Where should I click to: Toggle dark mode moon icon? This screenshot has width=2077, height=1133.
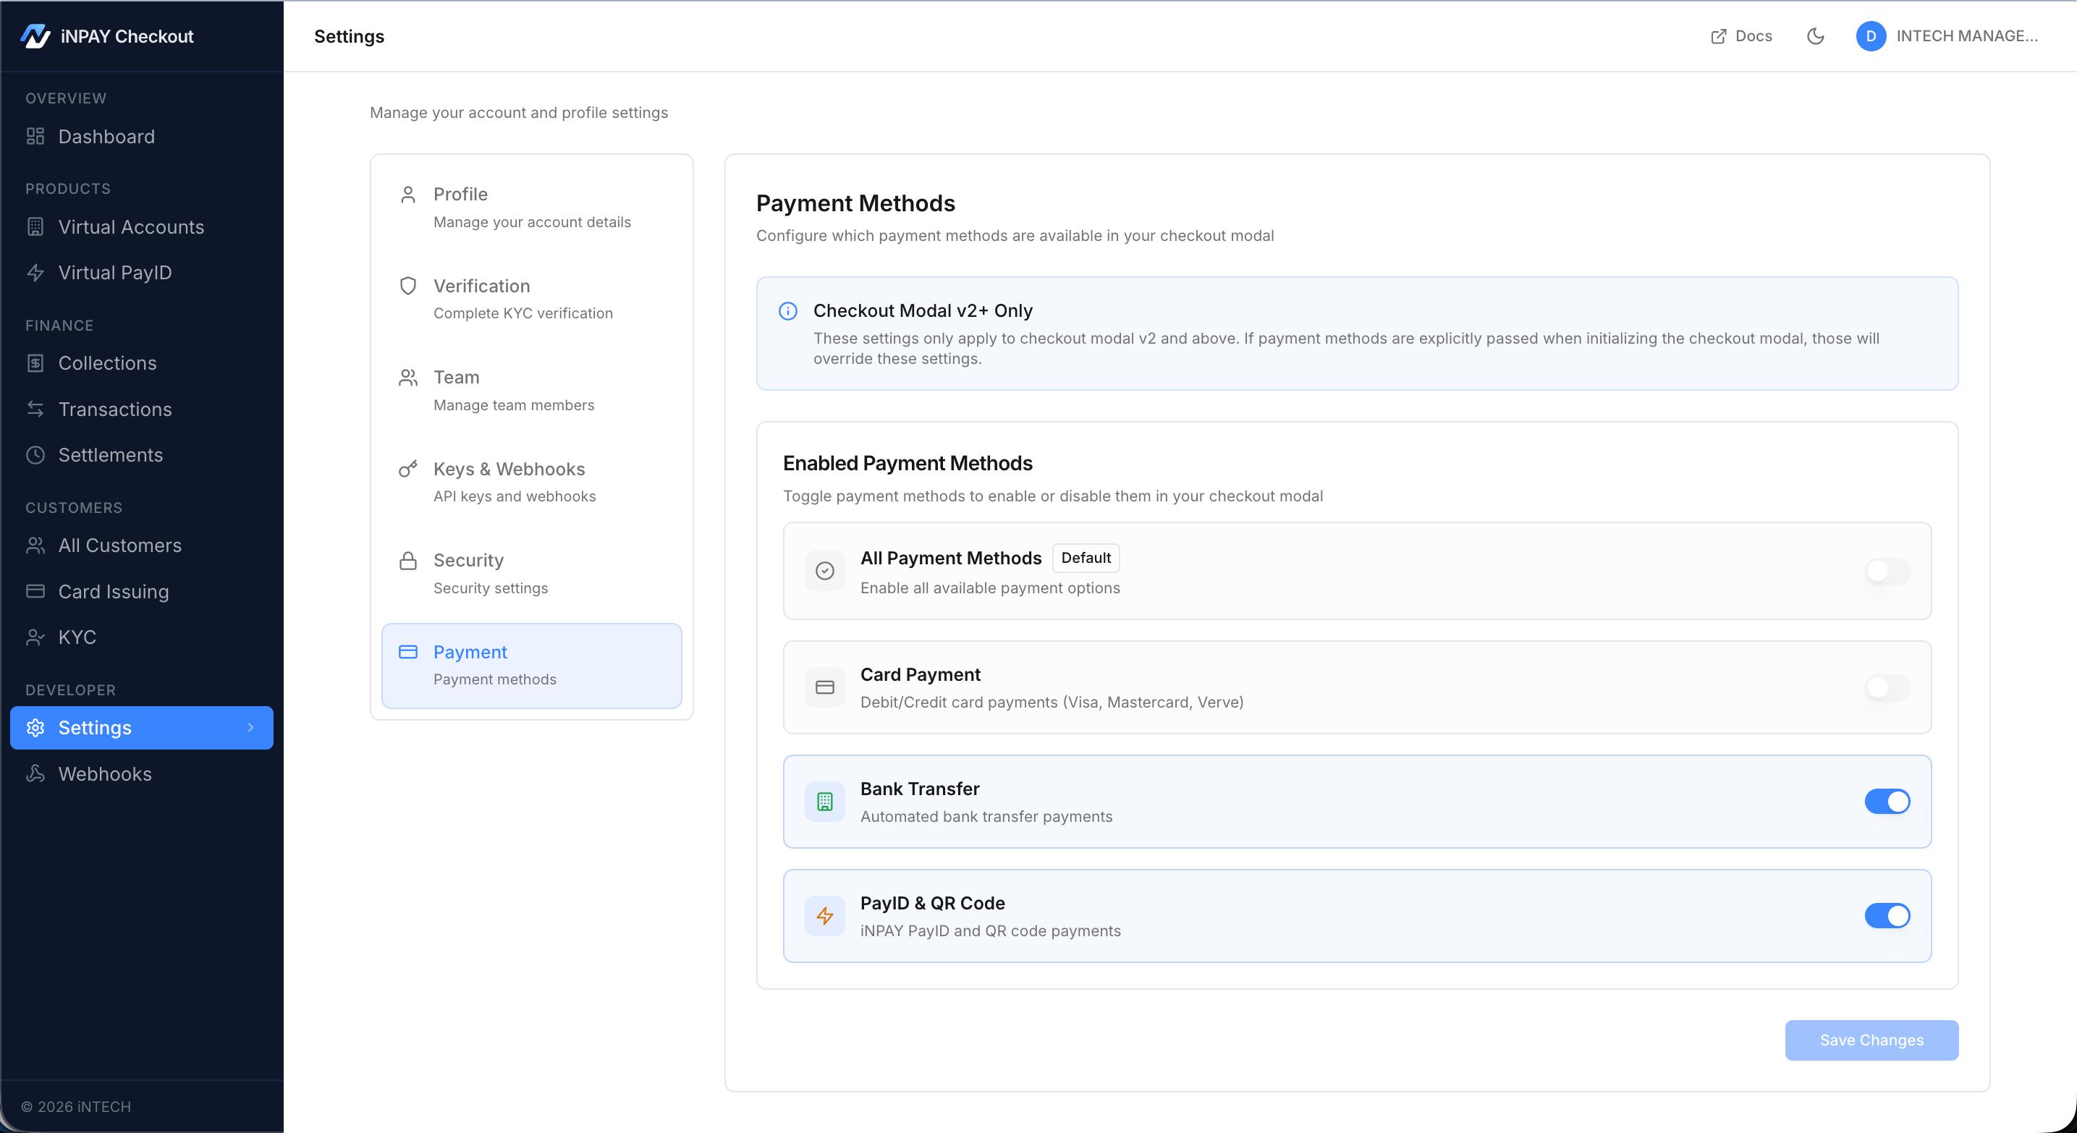coord(1815,36)
